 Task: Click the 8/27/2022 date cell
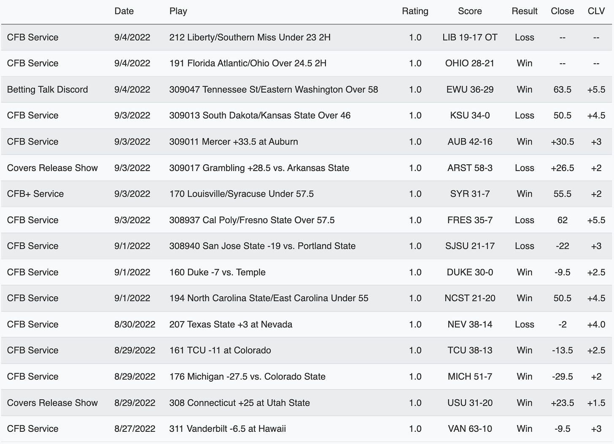[x=135, y=429]
